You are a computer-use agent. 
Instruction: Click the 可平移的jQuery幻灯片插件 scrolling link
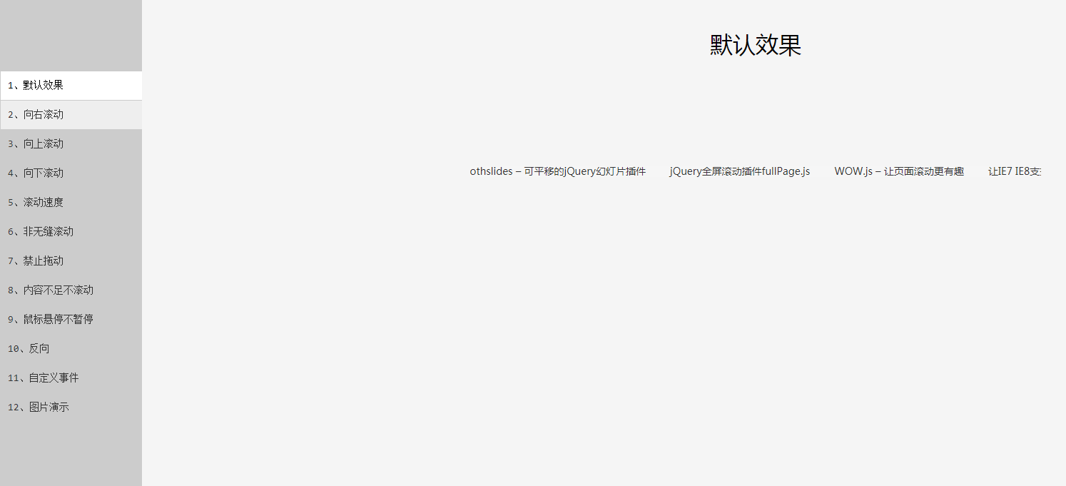pyautogui.click(x=557, y=172)
